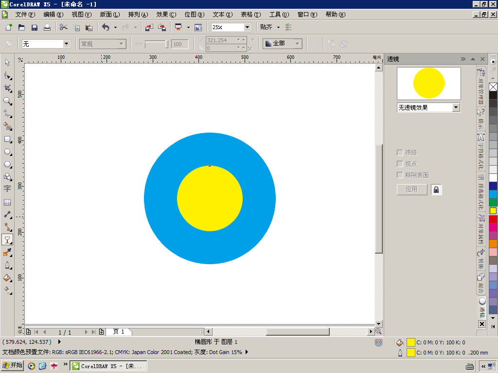
Task: Check the 移除表面 option
Action: [x=400, y=175]
